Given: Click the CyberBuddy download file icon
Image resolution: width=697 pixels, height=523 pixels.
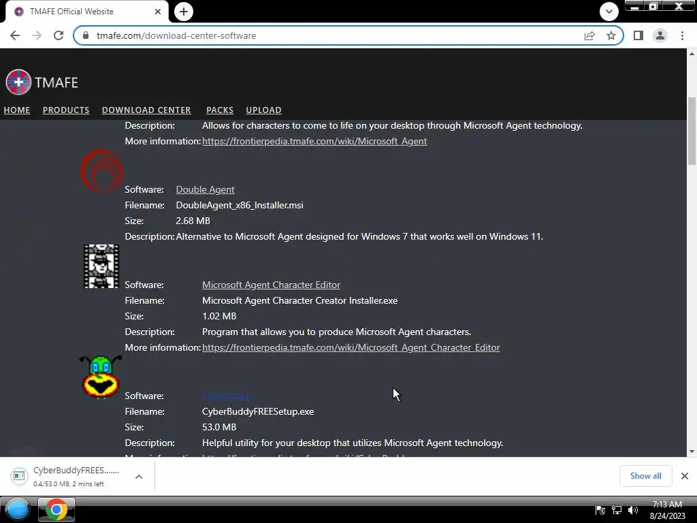Looking at the screenshot, I should click(x=19, y=476).
